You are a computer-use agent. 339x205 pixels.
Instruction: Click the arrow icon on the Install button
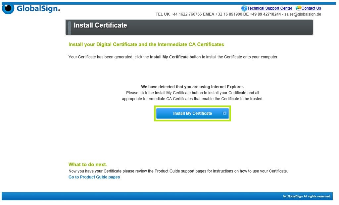click(225, 113)
